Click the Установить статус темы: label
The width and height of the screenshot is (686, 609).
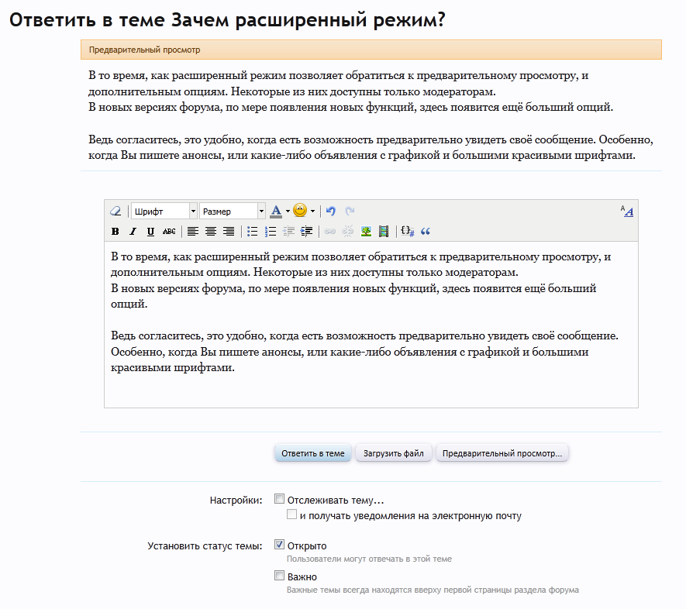205,546
